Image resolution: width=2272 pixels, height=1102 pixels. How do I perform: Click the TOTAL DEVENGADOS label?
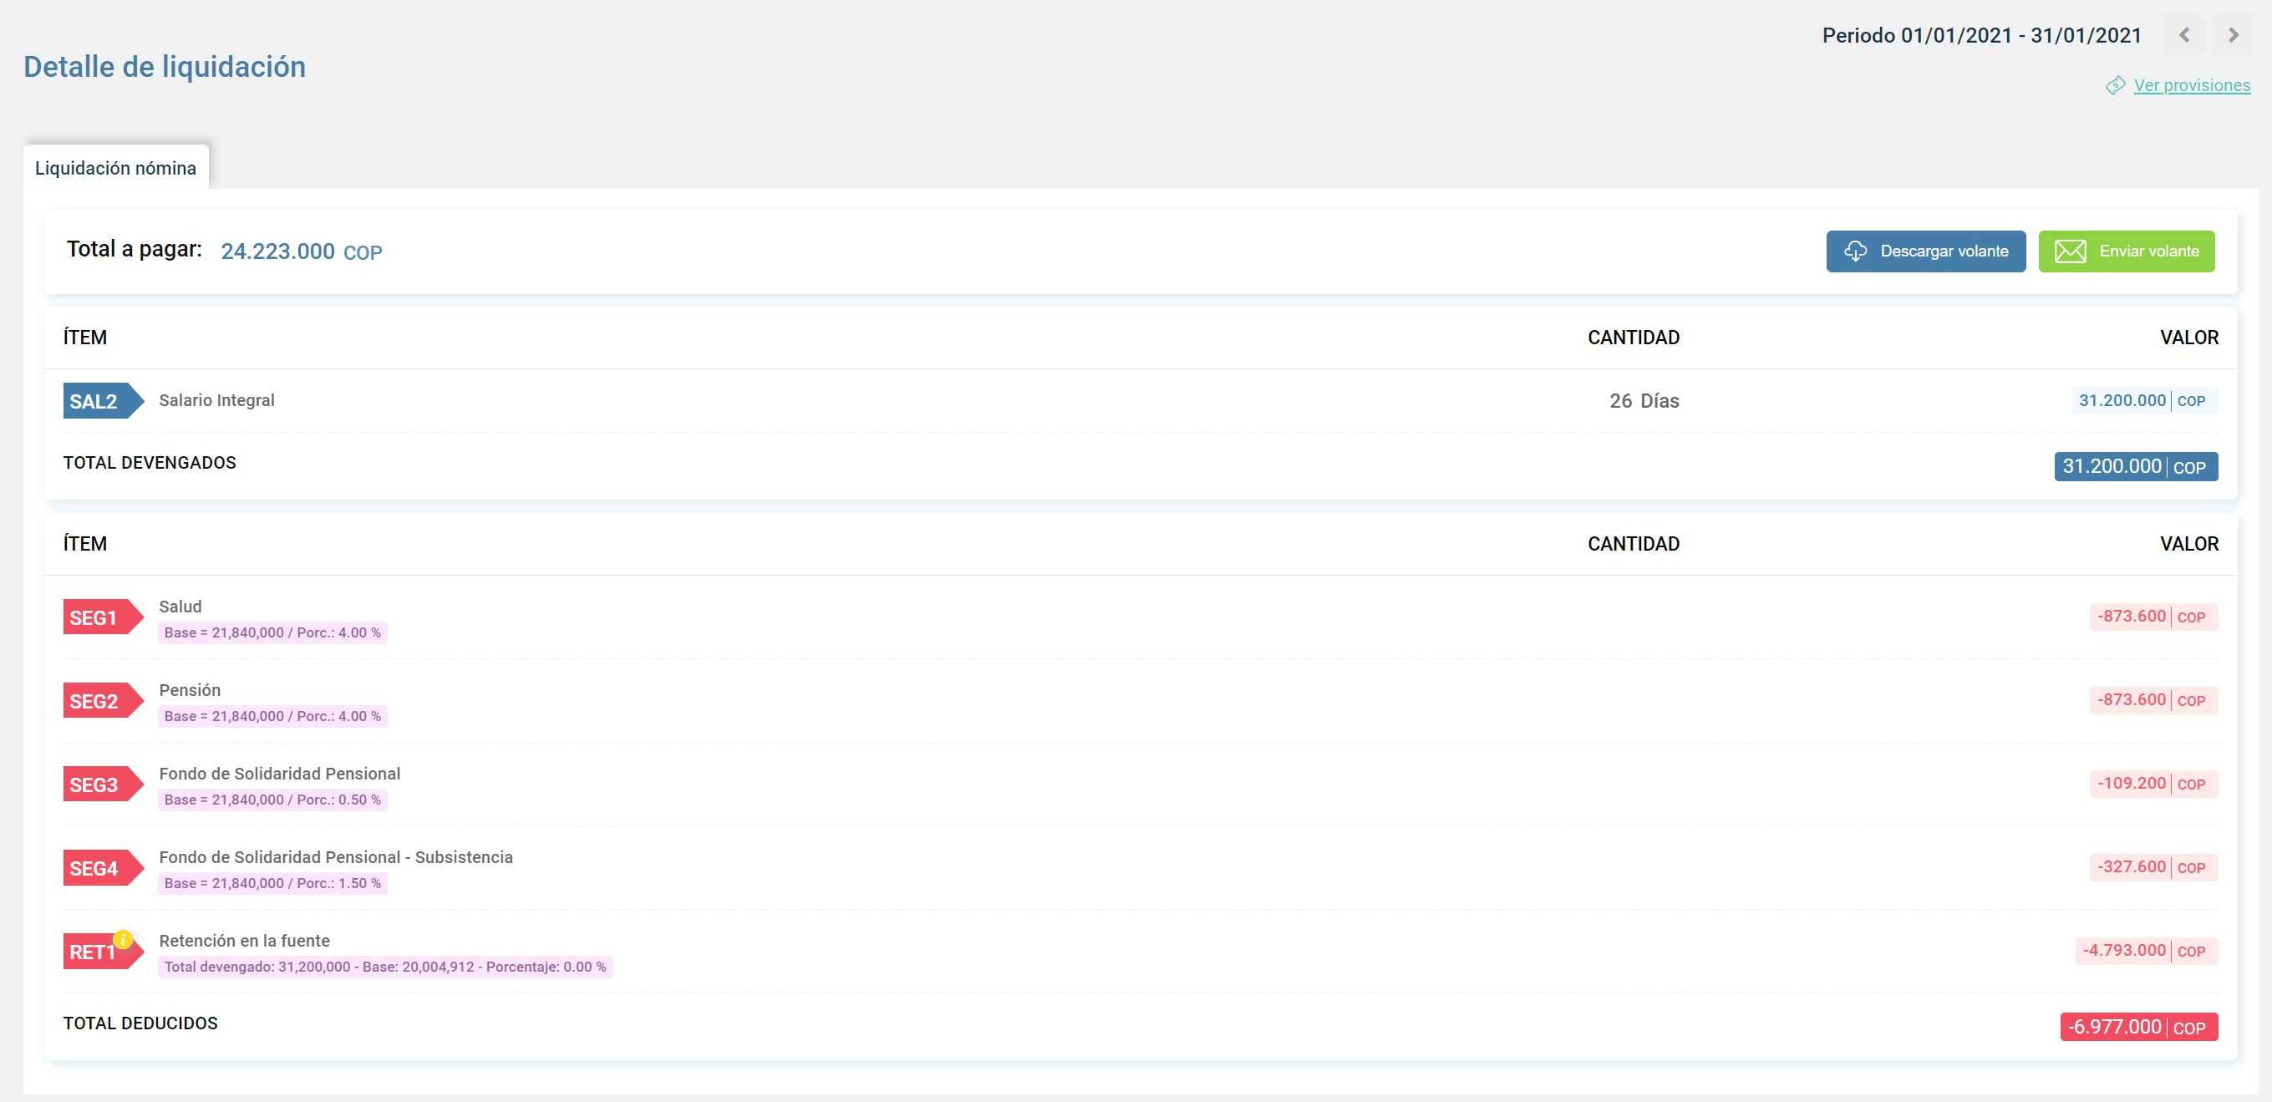[150, 463]
